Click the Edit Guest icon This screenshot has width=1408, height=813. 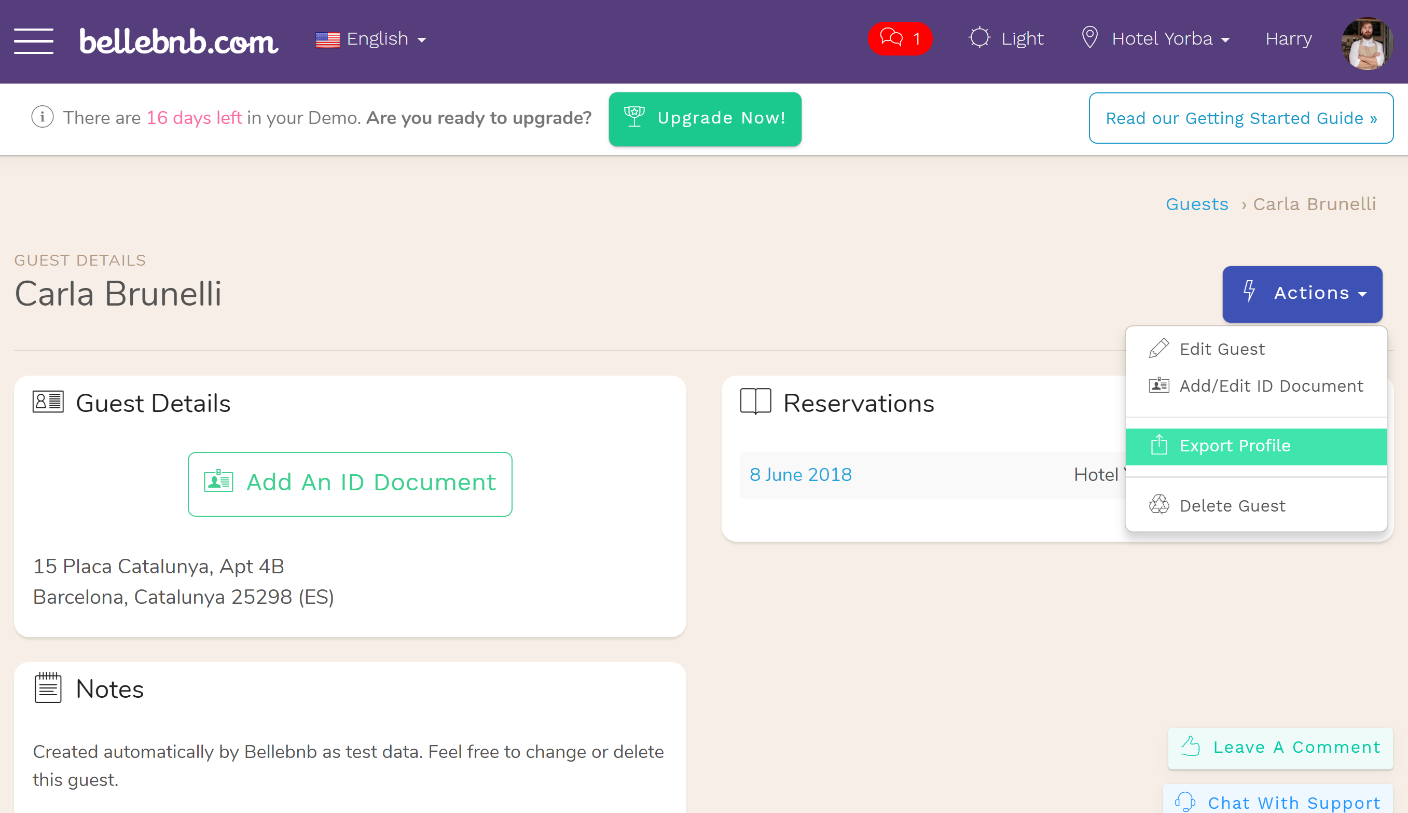pos(1157,349)
